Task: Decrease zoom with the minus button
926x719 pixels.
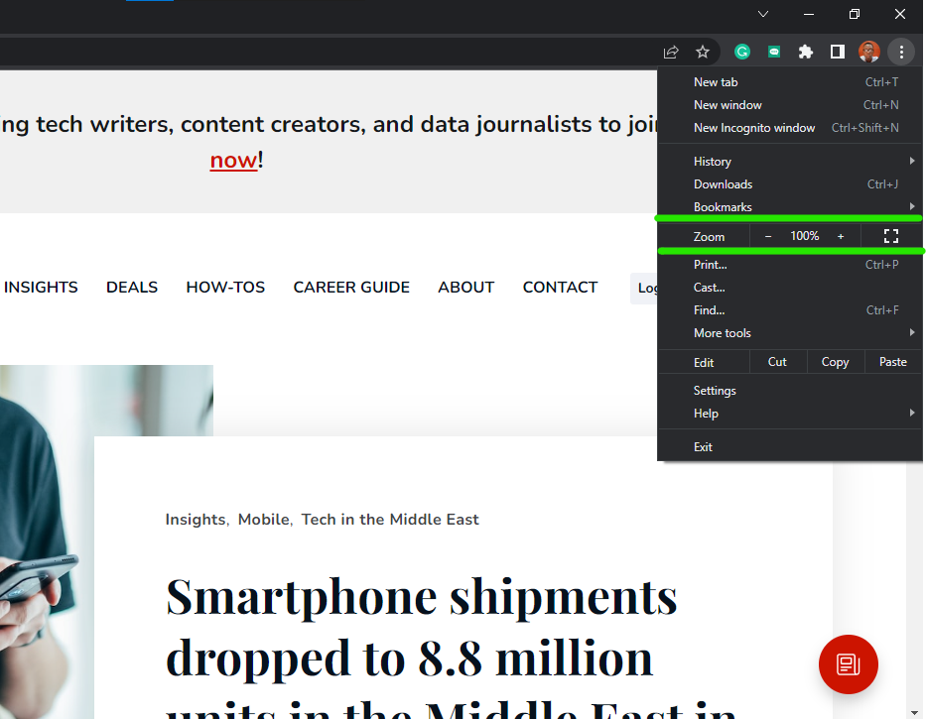Action: 768,236
